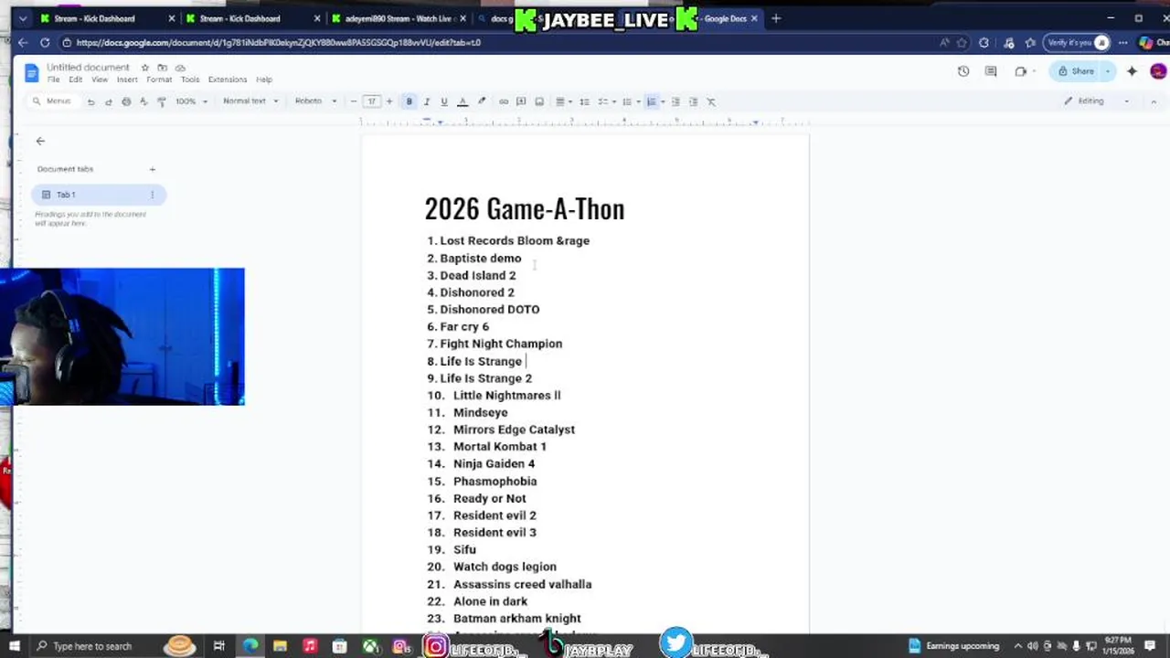The image size is (1170, 658).
Task: Toggle underline formatting button
Action: tap(444, 101)
